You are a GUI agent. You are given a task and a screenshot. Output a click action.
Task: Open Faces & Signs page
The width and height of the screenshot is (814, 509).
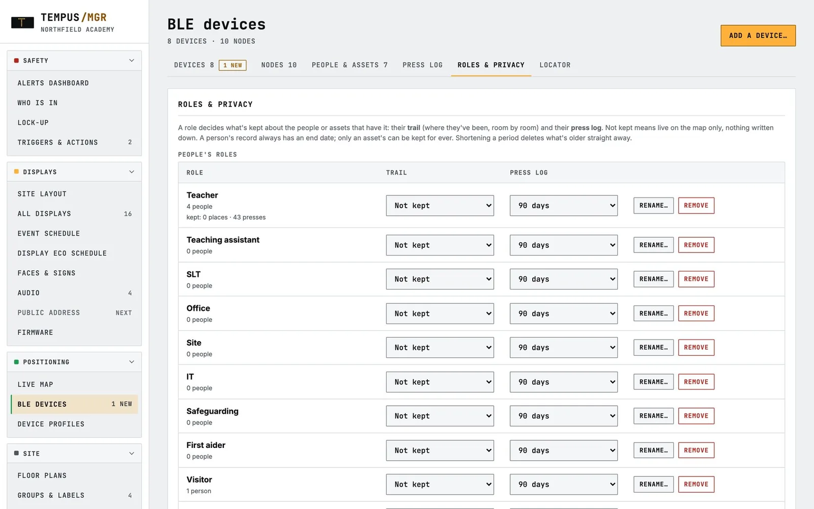coord(74,273)
